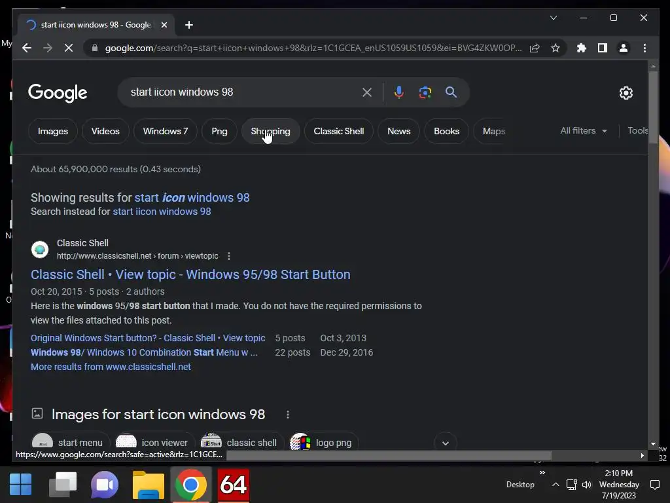Open Images for start icon windows 98
Image resolution: width=670 pixels, height=503 pixels.
(x=158, y=415)
